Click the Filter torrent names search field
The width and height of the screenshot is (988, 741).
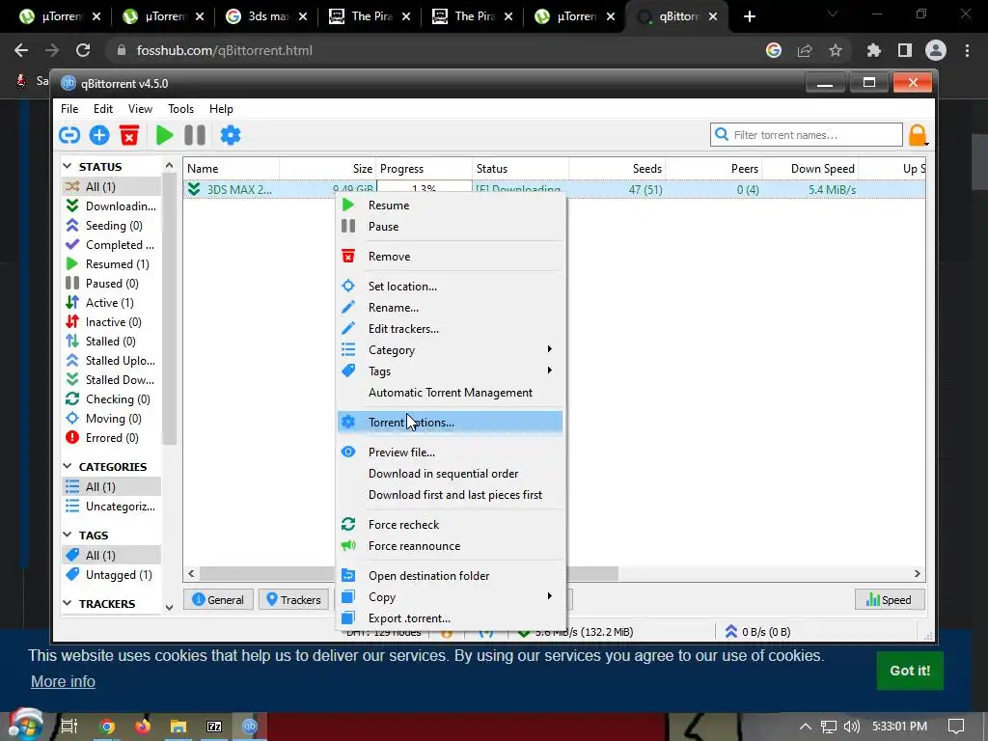pos(807,135)
